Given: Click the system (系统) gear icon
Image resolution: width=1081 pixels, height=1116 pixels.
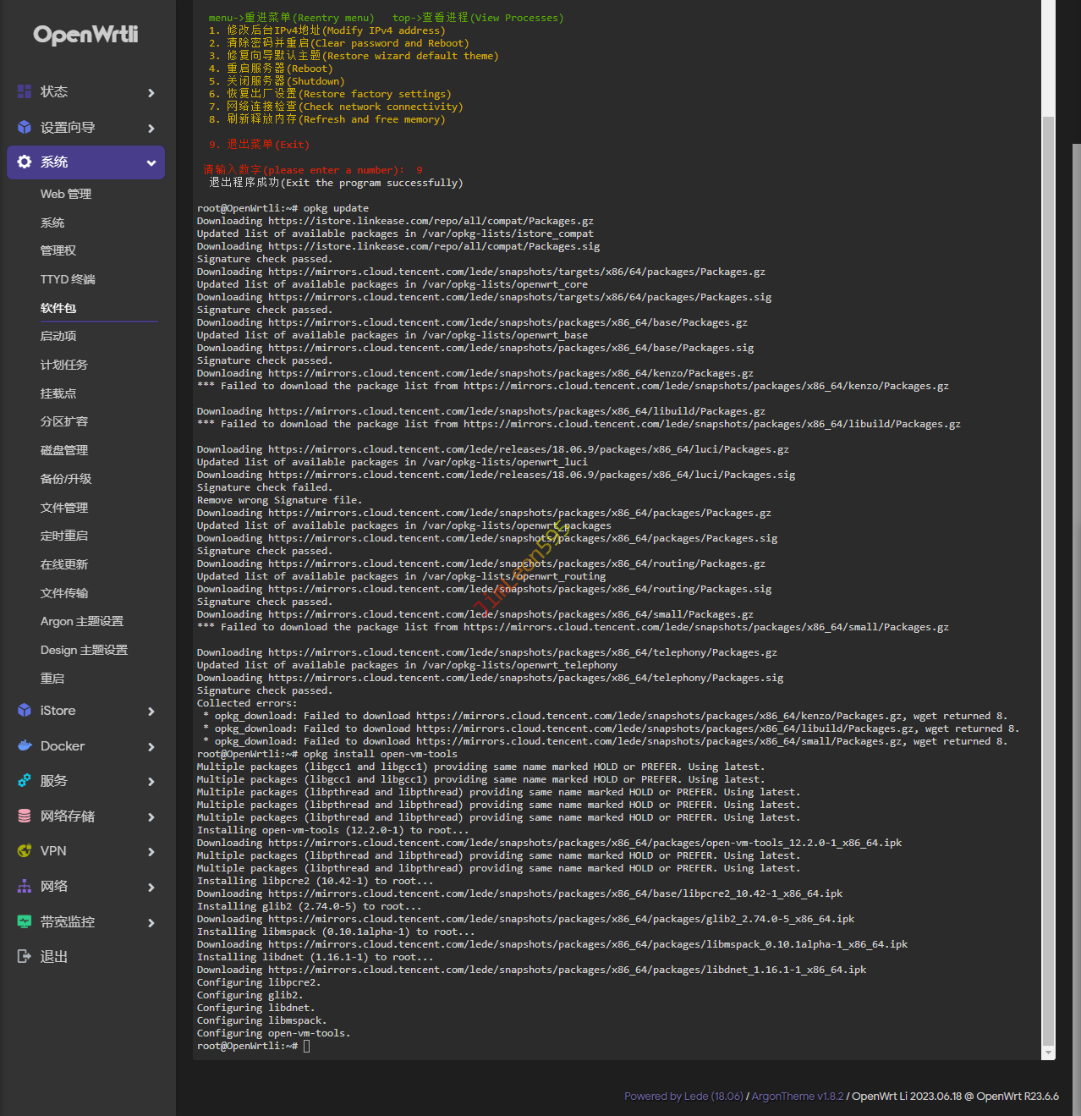Looking at the screenshot, I should pos(25,162).
